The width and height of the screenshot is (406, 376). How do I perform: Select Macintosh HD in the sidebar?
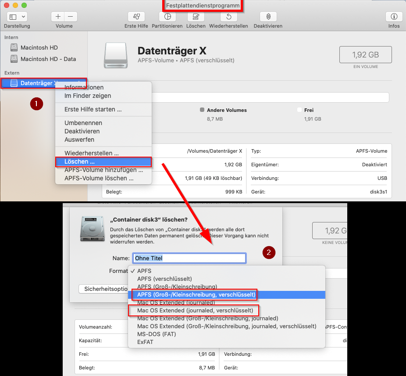tap(39, 47)
